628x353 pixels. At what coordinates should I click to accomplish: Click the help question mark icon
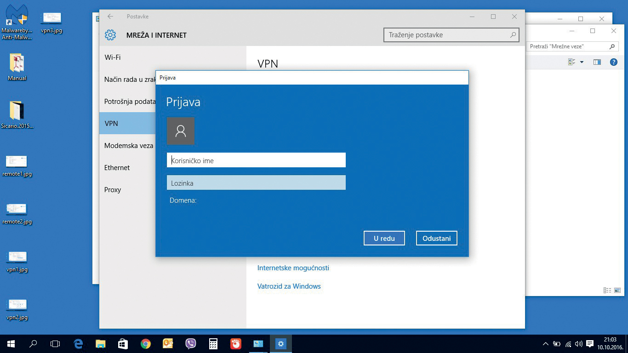point(613,62)
